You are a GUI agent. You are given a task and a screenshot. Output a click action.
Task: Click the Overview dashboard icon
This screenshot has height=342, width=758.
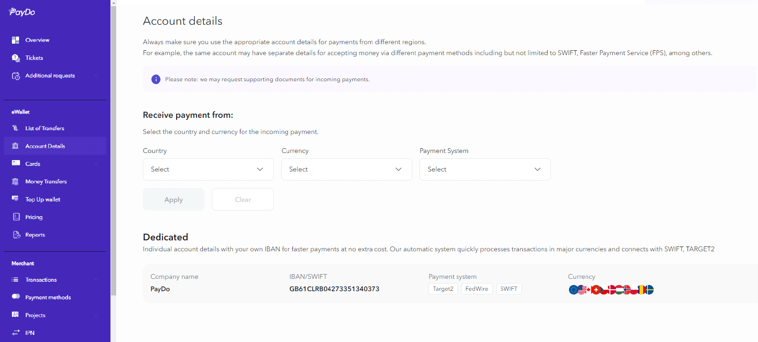click(x=16, y=40)
